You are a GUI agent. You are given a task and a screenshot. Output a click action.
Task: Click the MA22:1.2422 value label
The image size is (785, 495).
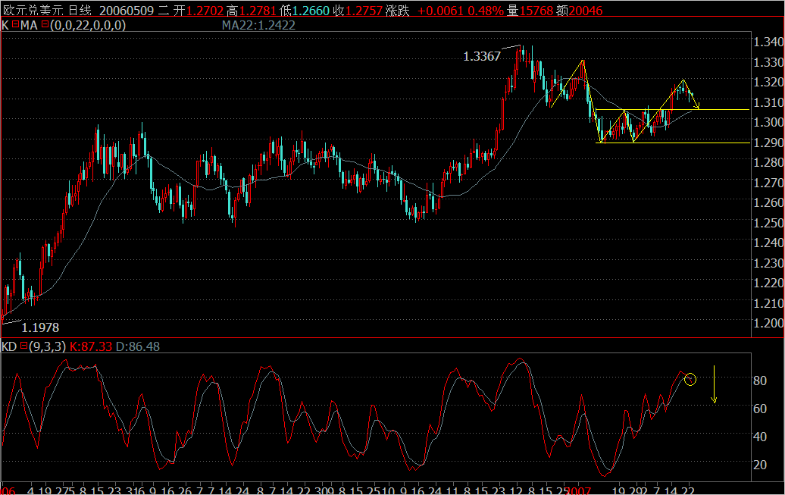tap(258, 24)
